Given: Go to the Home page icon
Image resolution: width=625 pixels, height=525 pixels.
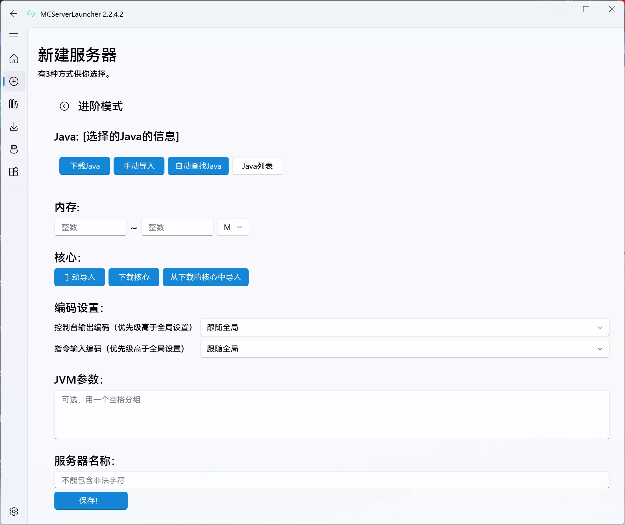Looking at the screenshot, I should coord(14,59).
